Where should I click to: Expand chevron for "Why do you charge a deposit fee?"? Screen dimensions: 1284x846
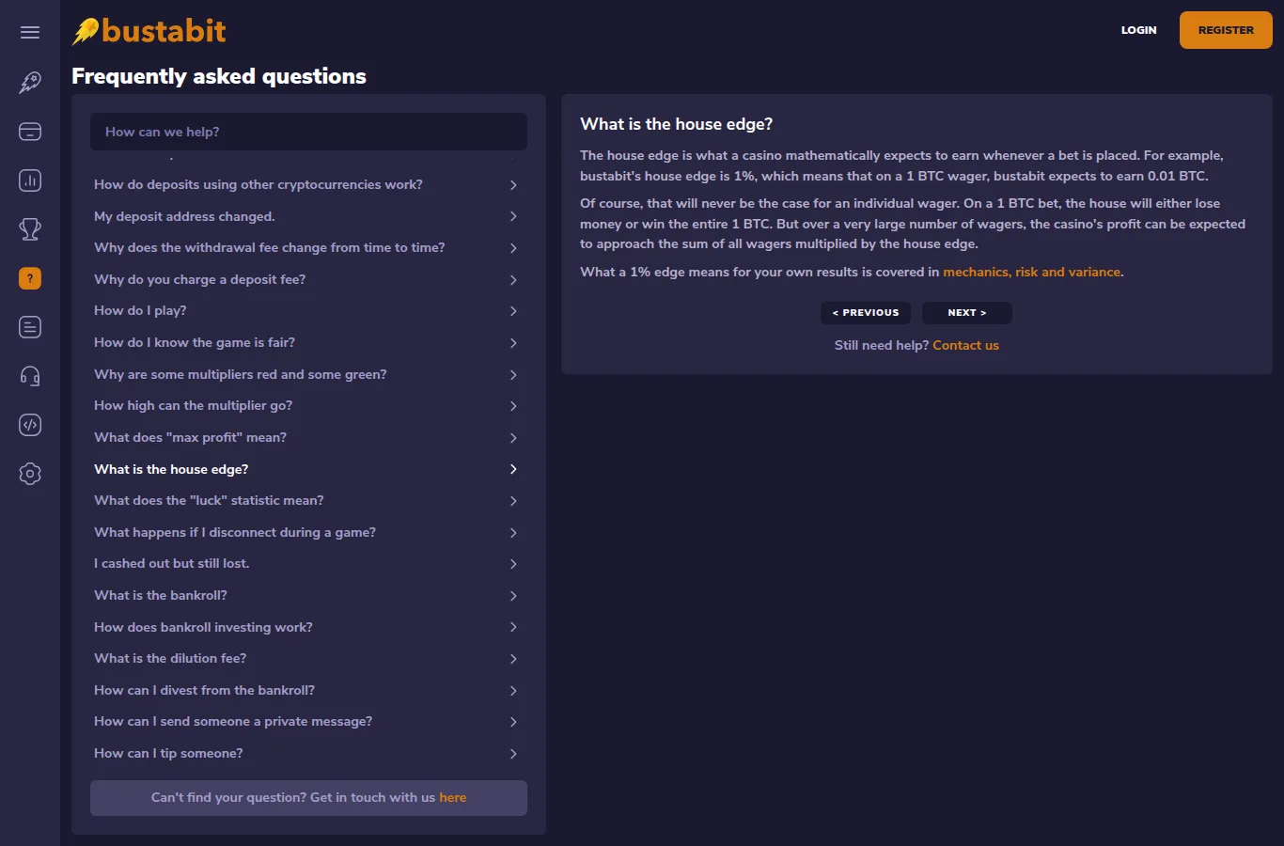513,280
